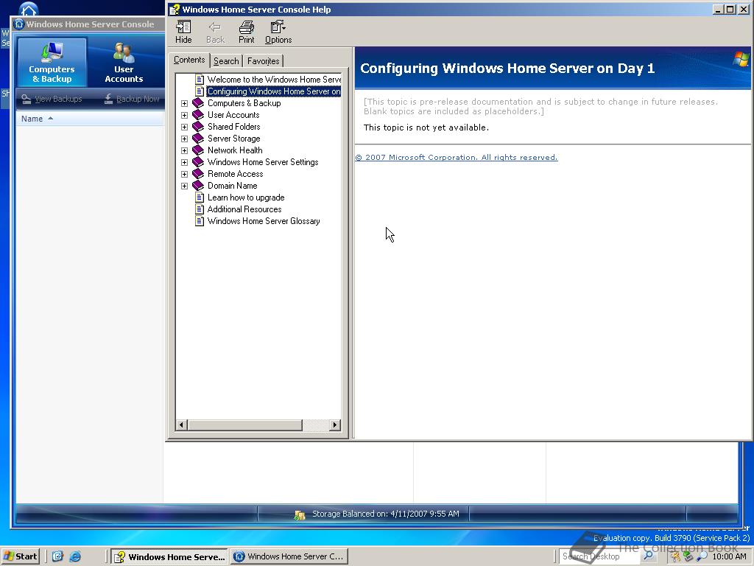Click the Domain Name book icon
The height and width of the screenshot is (566, 754).
[198, 186]
